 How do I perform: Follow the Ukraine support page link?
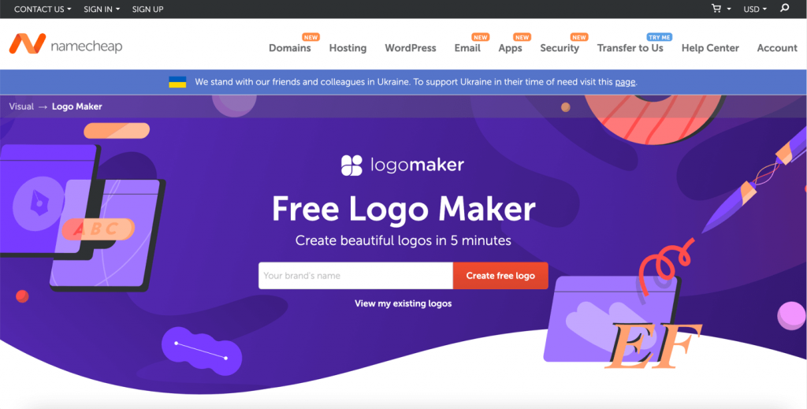point(625,82)
